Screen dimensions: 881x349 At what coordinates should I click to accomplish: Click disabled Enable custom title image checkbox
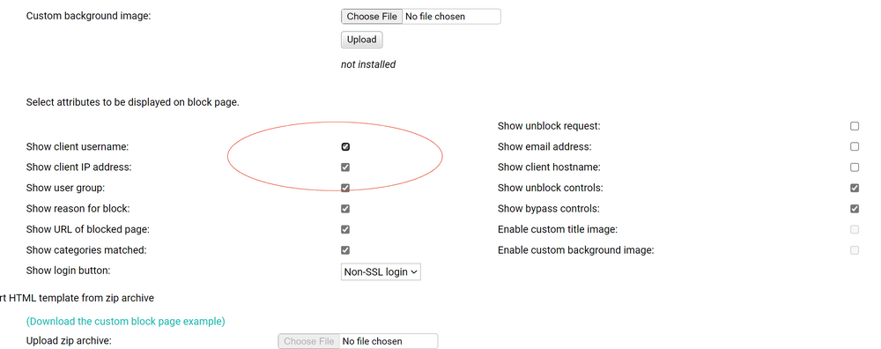855,230
